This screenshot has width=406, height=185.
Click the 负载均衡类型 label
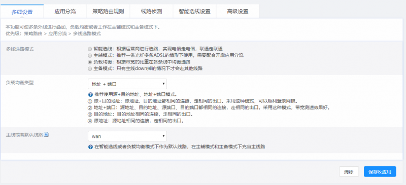coord(20,83)
